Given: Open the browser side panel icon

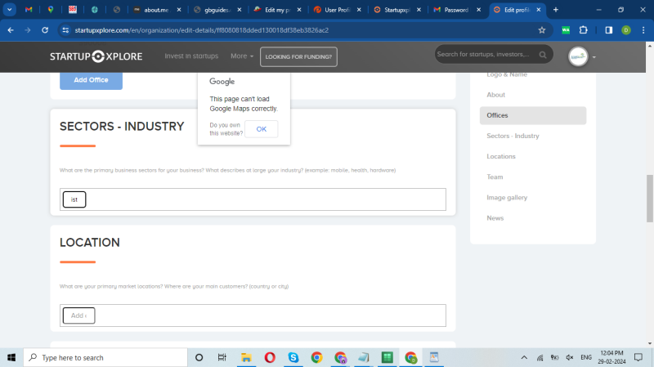Looking at the screenshot, I should [x=608, y=29].
